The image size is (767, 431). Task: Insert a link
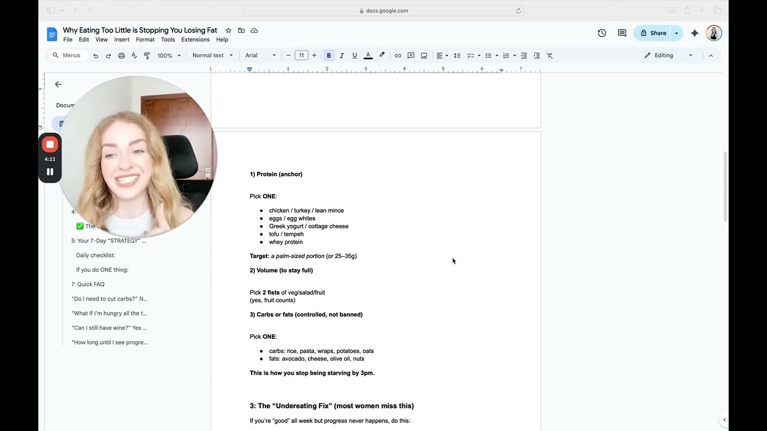pyautogui.click(x=398, y=56)
